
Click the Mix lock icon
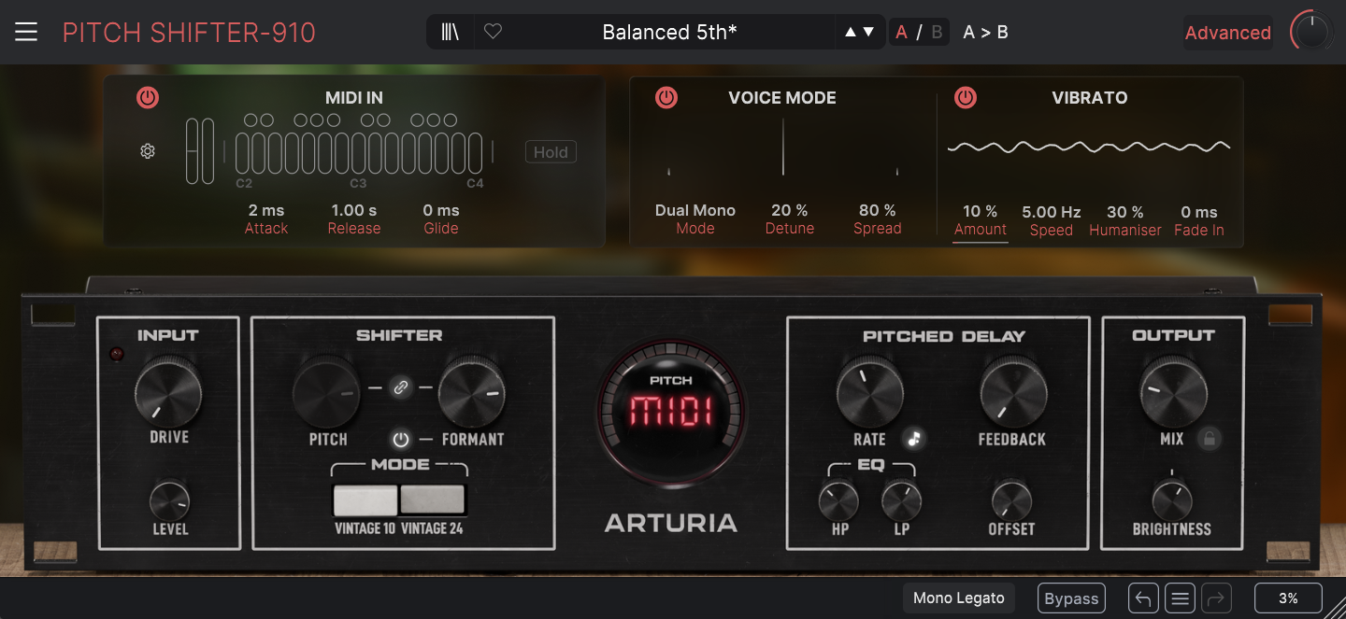tap(1210, 439)
